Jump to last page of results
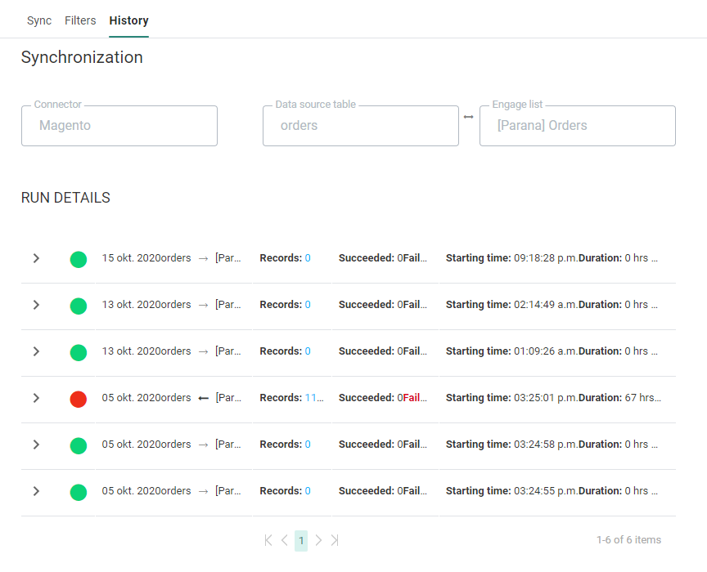This screenshot has height=572, width=707. 335,540
